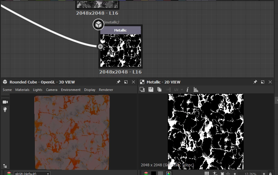278x175 pixels.
Task: Click the Metallic node title bar
Action: [121, 30]
